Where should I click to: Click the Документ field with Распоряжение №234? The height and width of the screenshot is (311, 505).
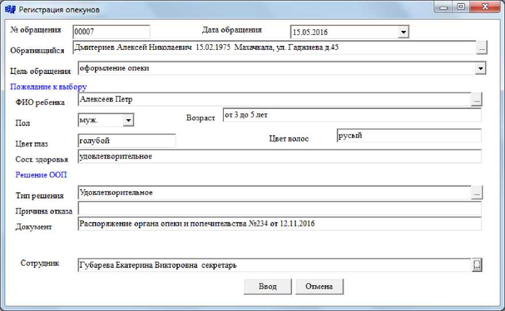pyautogui.click(x=280, y=224)
